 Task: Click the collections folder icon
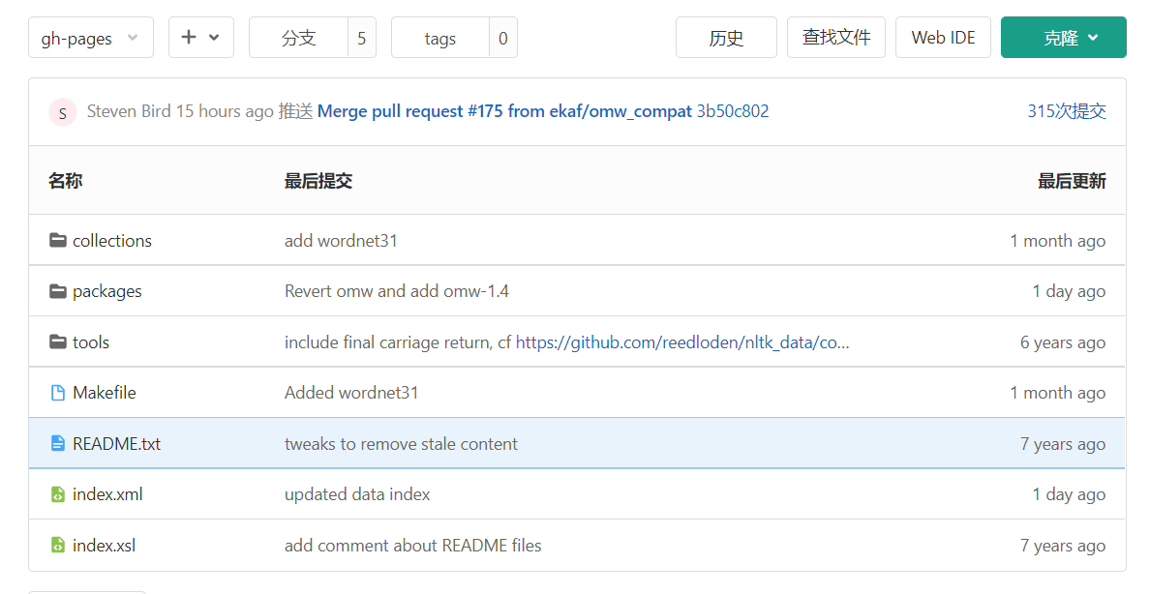pos(57,241)
